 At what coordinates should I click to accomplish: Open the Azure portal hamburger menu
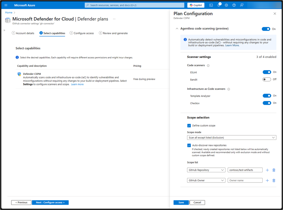pyautogui.click(x=6, y=5)
